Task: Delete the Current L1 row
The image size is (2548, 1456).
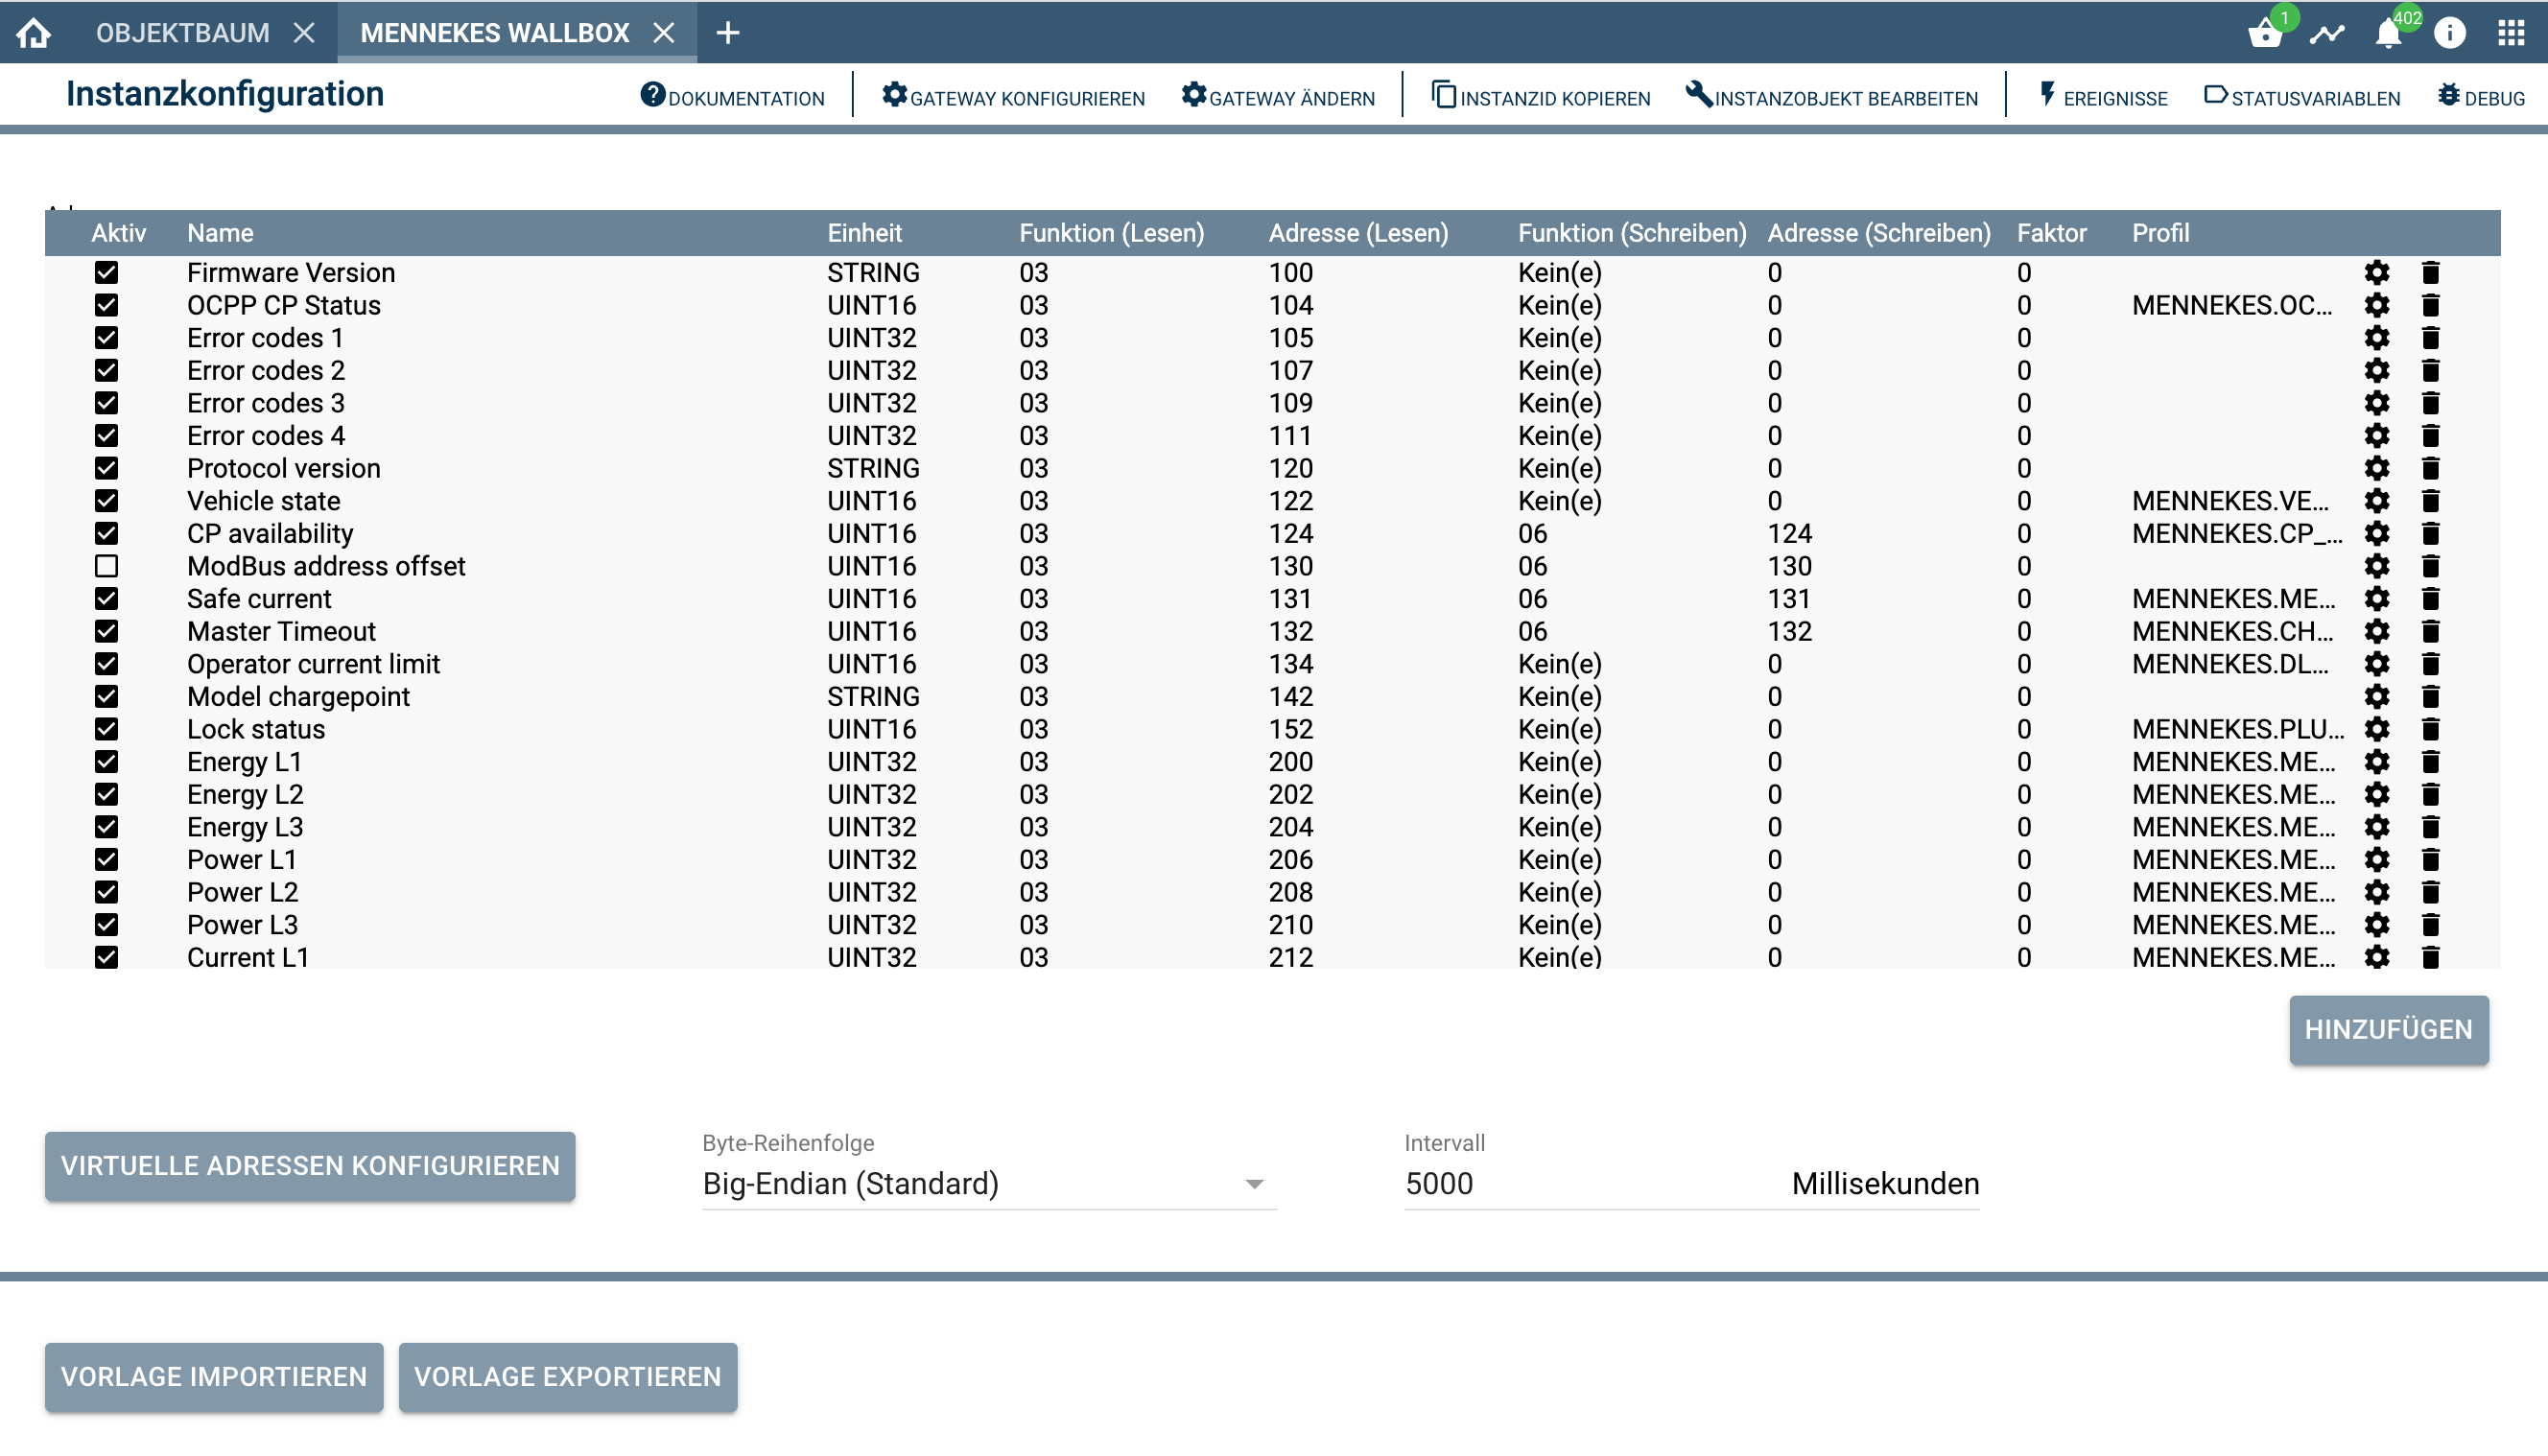Action: click(x=2431, y=957)
